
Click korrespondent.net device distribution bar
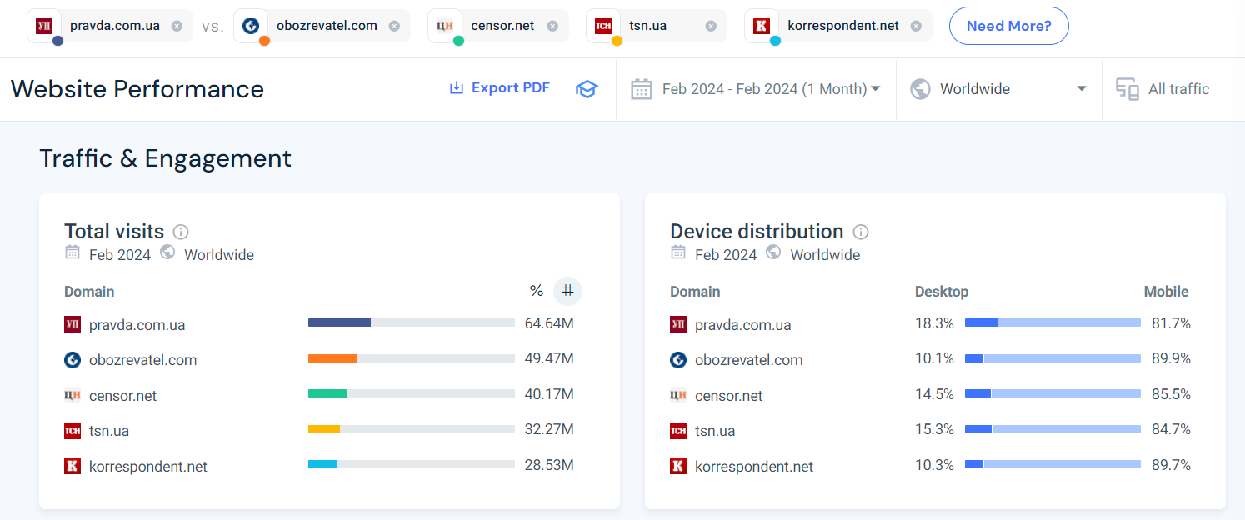1052,464
